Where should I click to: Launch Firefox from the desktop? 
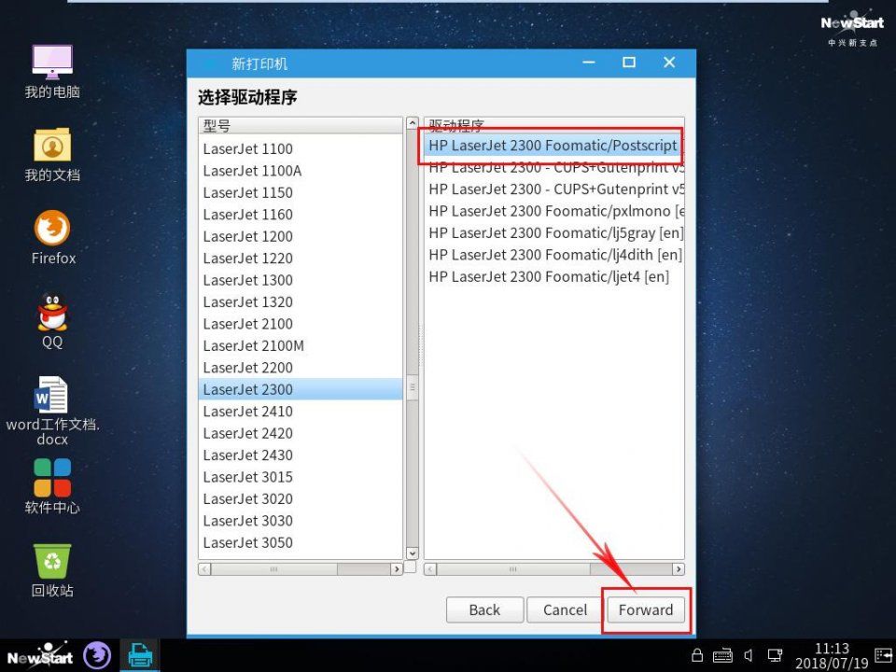52,229
